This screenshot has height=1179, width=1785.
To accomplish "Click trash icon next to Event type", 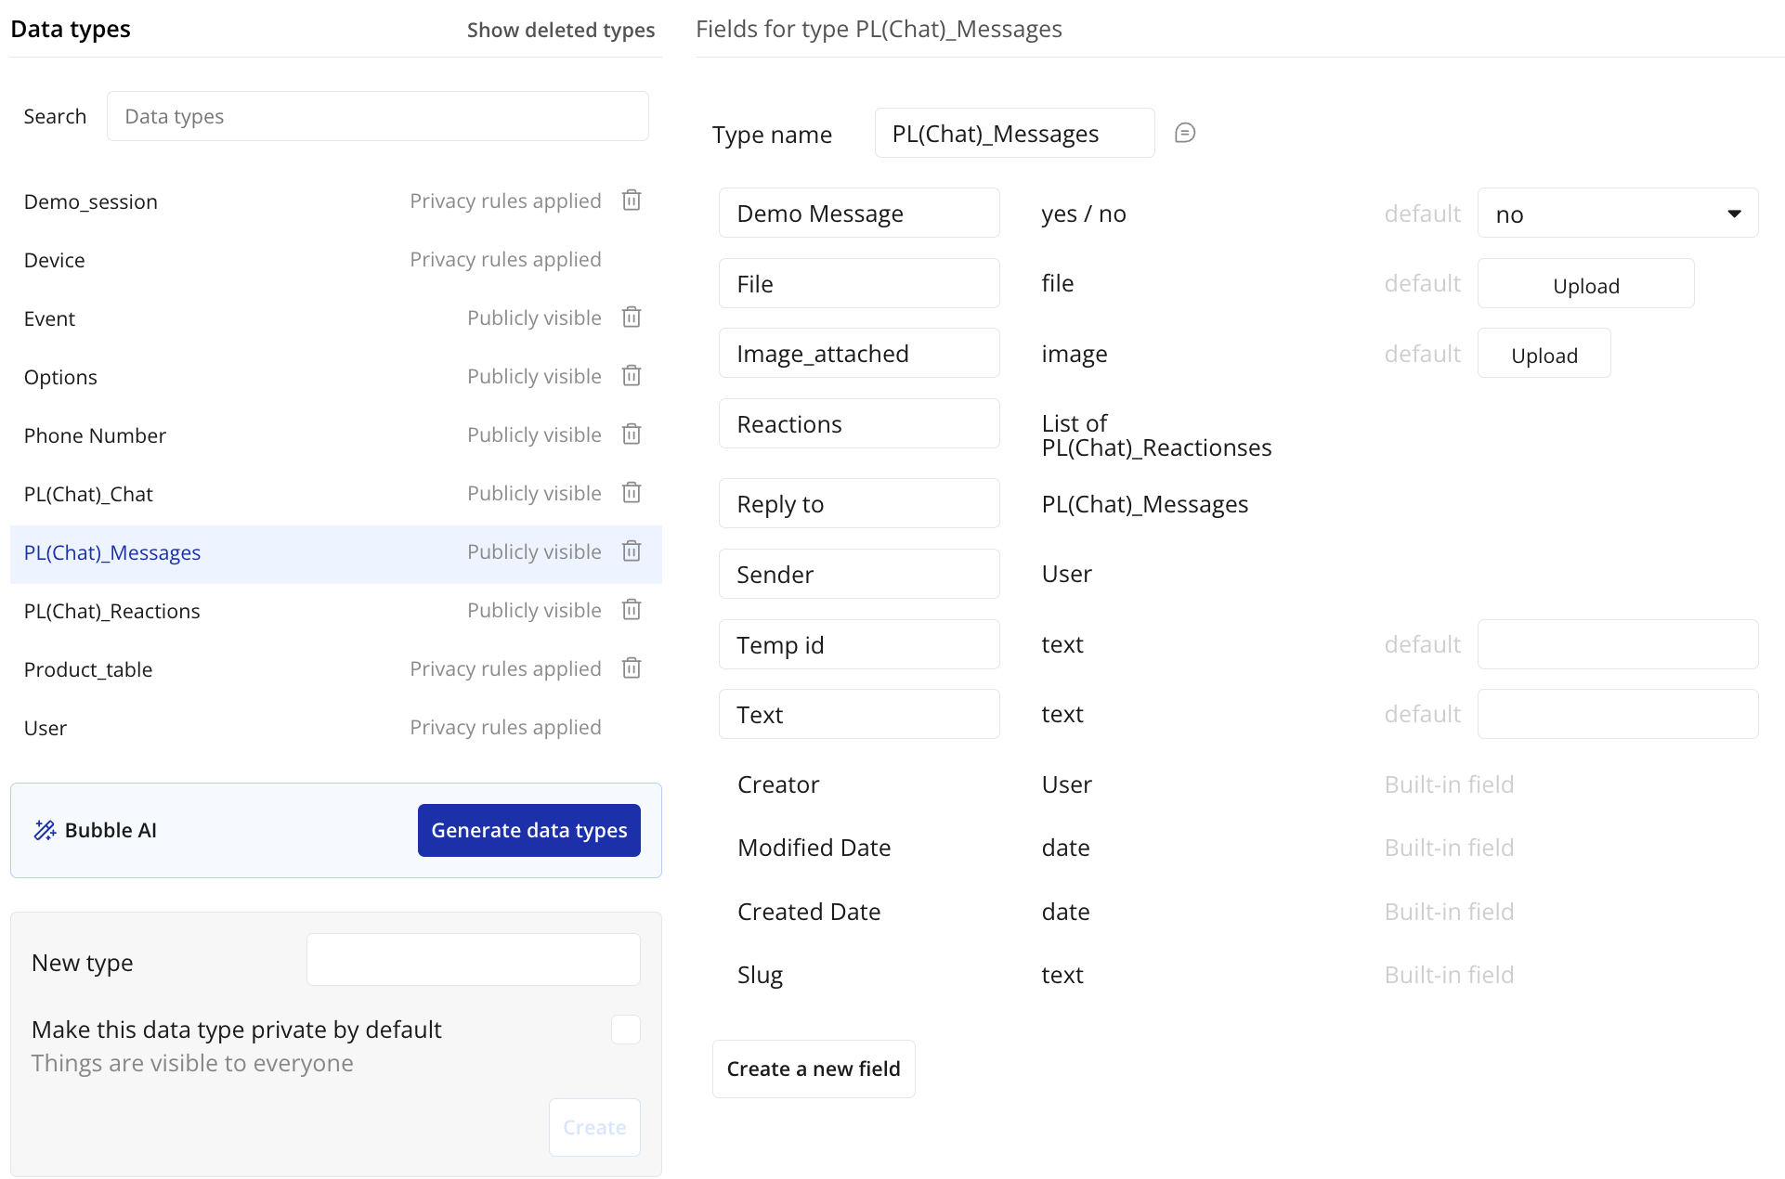I will click(632, 317).
